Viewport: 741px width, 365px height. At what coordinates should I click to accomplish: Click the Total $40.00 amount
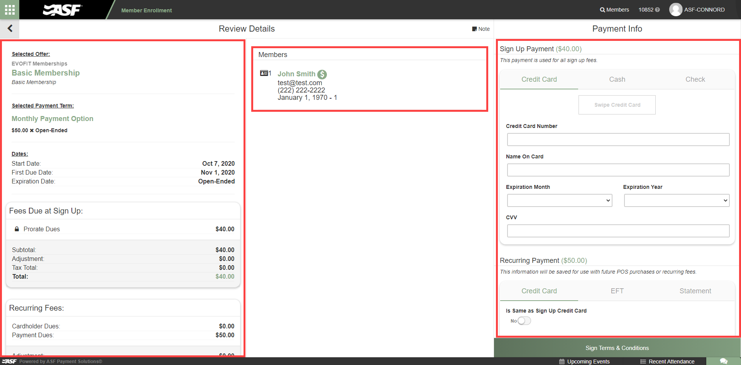[225, 276]
